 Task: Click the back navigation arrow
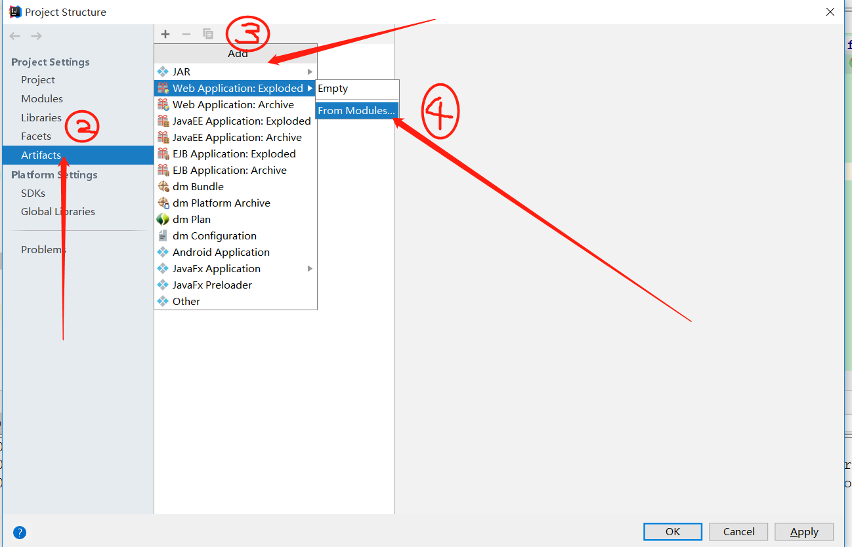tap(15, 36)
